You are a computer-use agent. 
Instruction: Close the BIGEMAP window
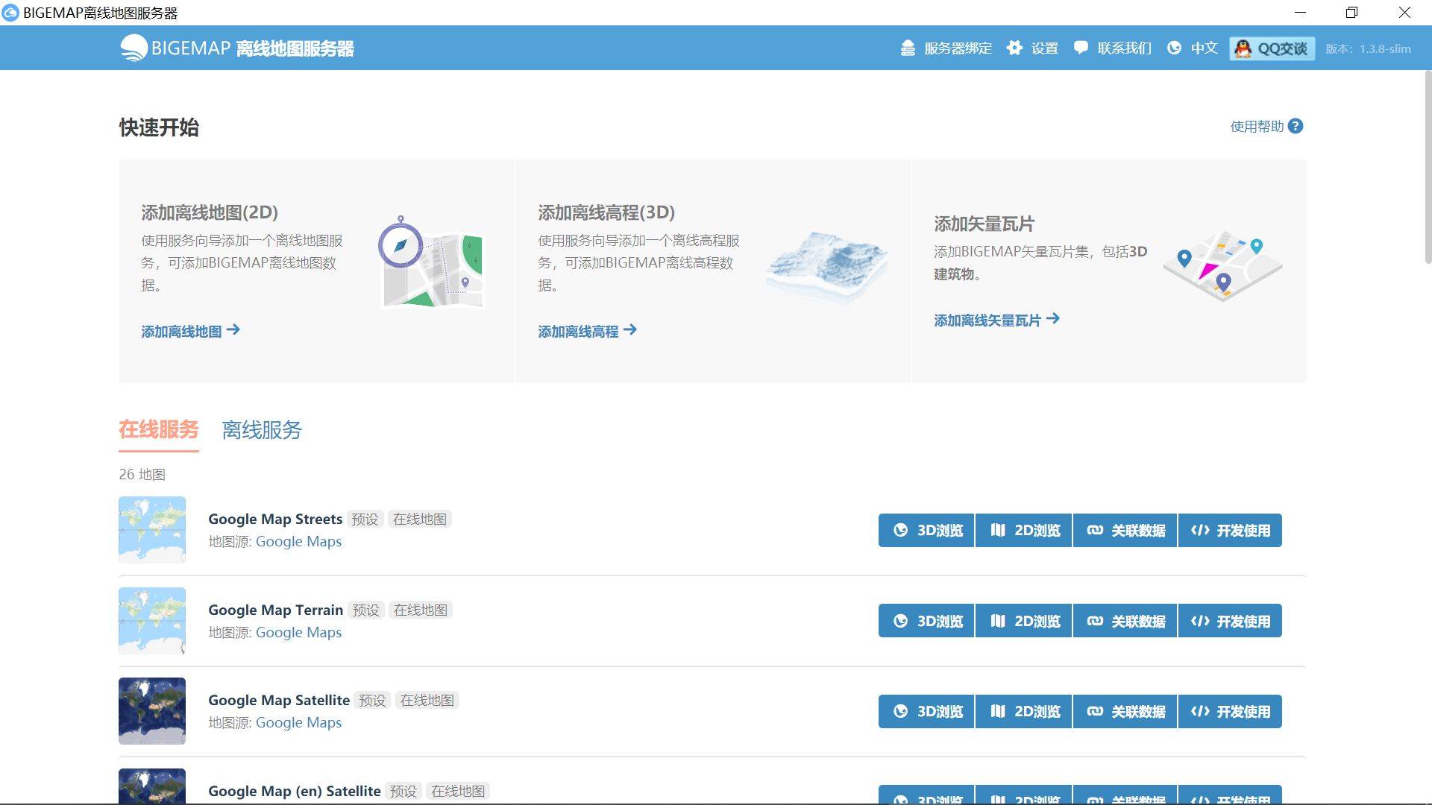[x=1404, y=13]
